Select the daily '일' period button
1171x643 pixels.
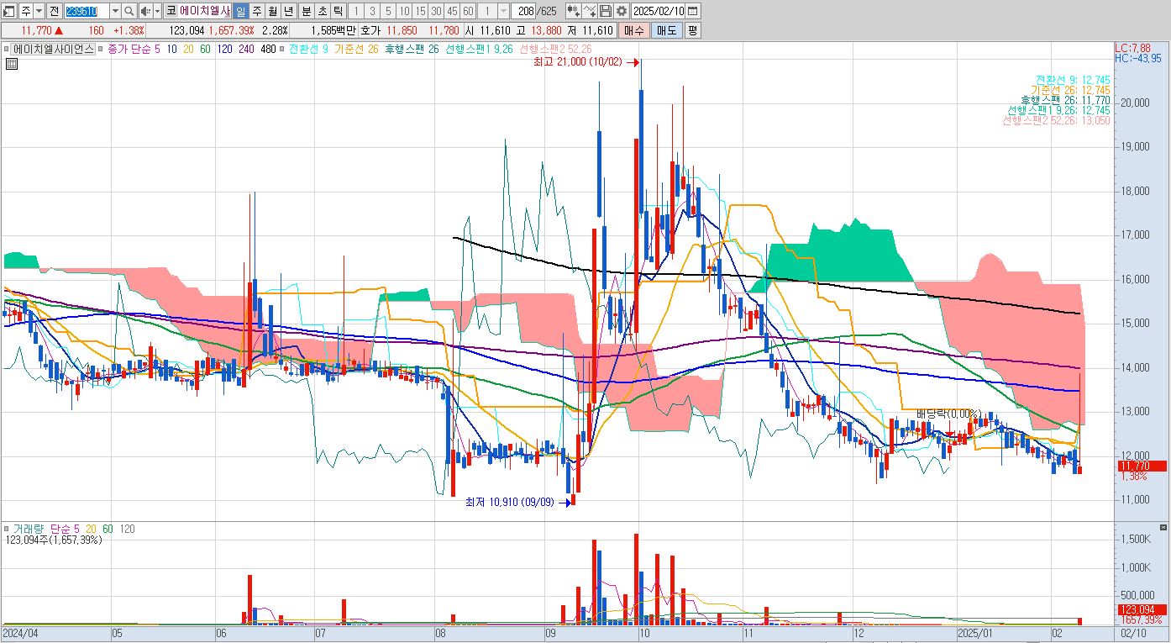tap(241, 11)
